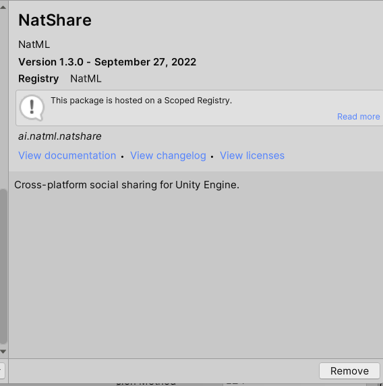The width and height of the screenshot is (383, 386).
Task: Click the scrollbar track above the thumb
Action: coord(3,99)
